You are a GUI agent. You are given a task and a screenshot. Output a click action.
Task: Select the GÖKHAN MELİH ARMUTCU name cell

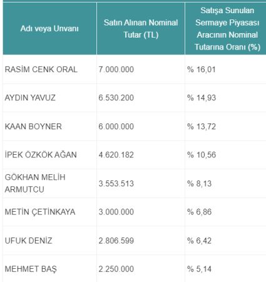click(49, 184)
